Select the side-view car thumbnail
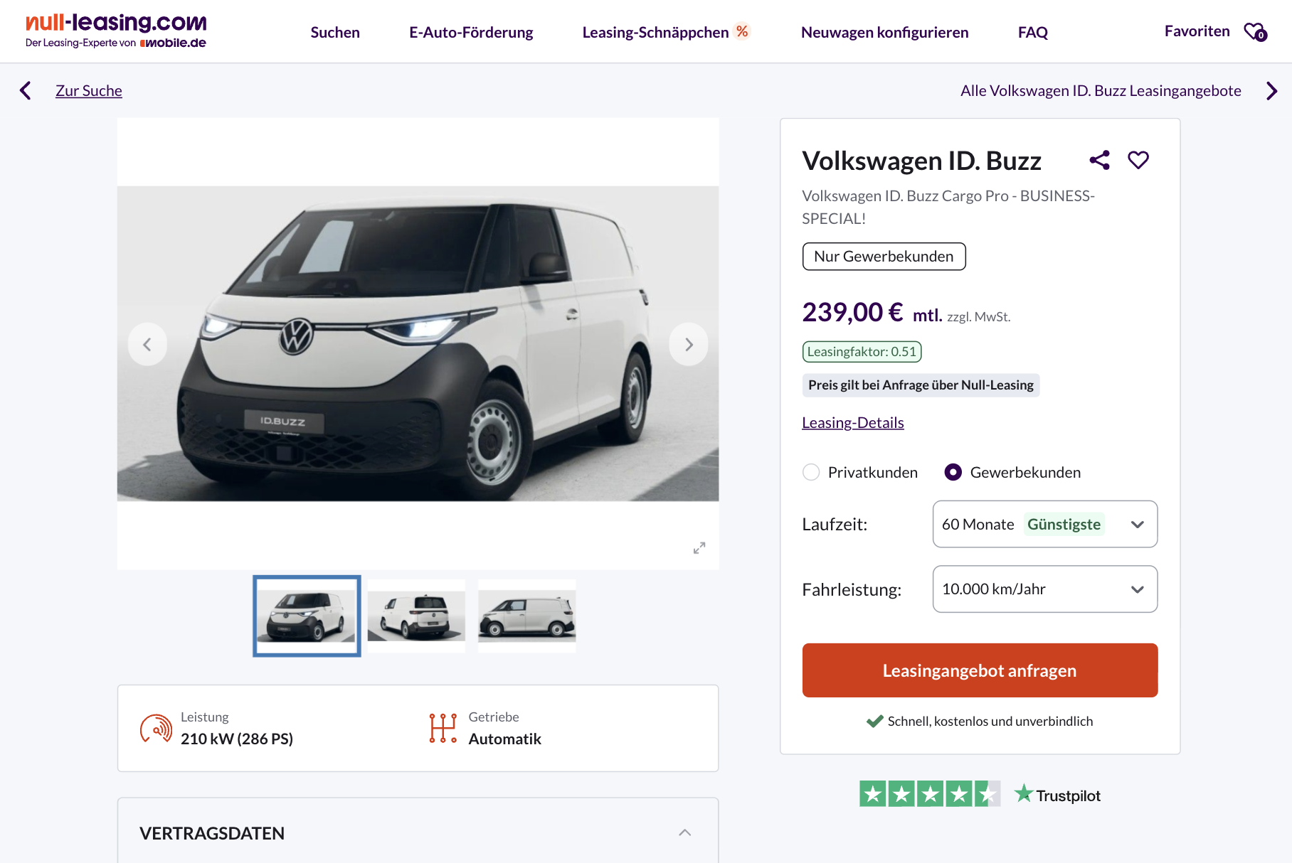 [526, 616]
